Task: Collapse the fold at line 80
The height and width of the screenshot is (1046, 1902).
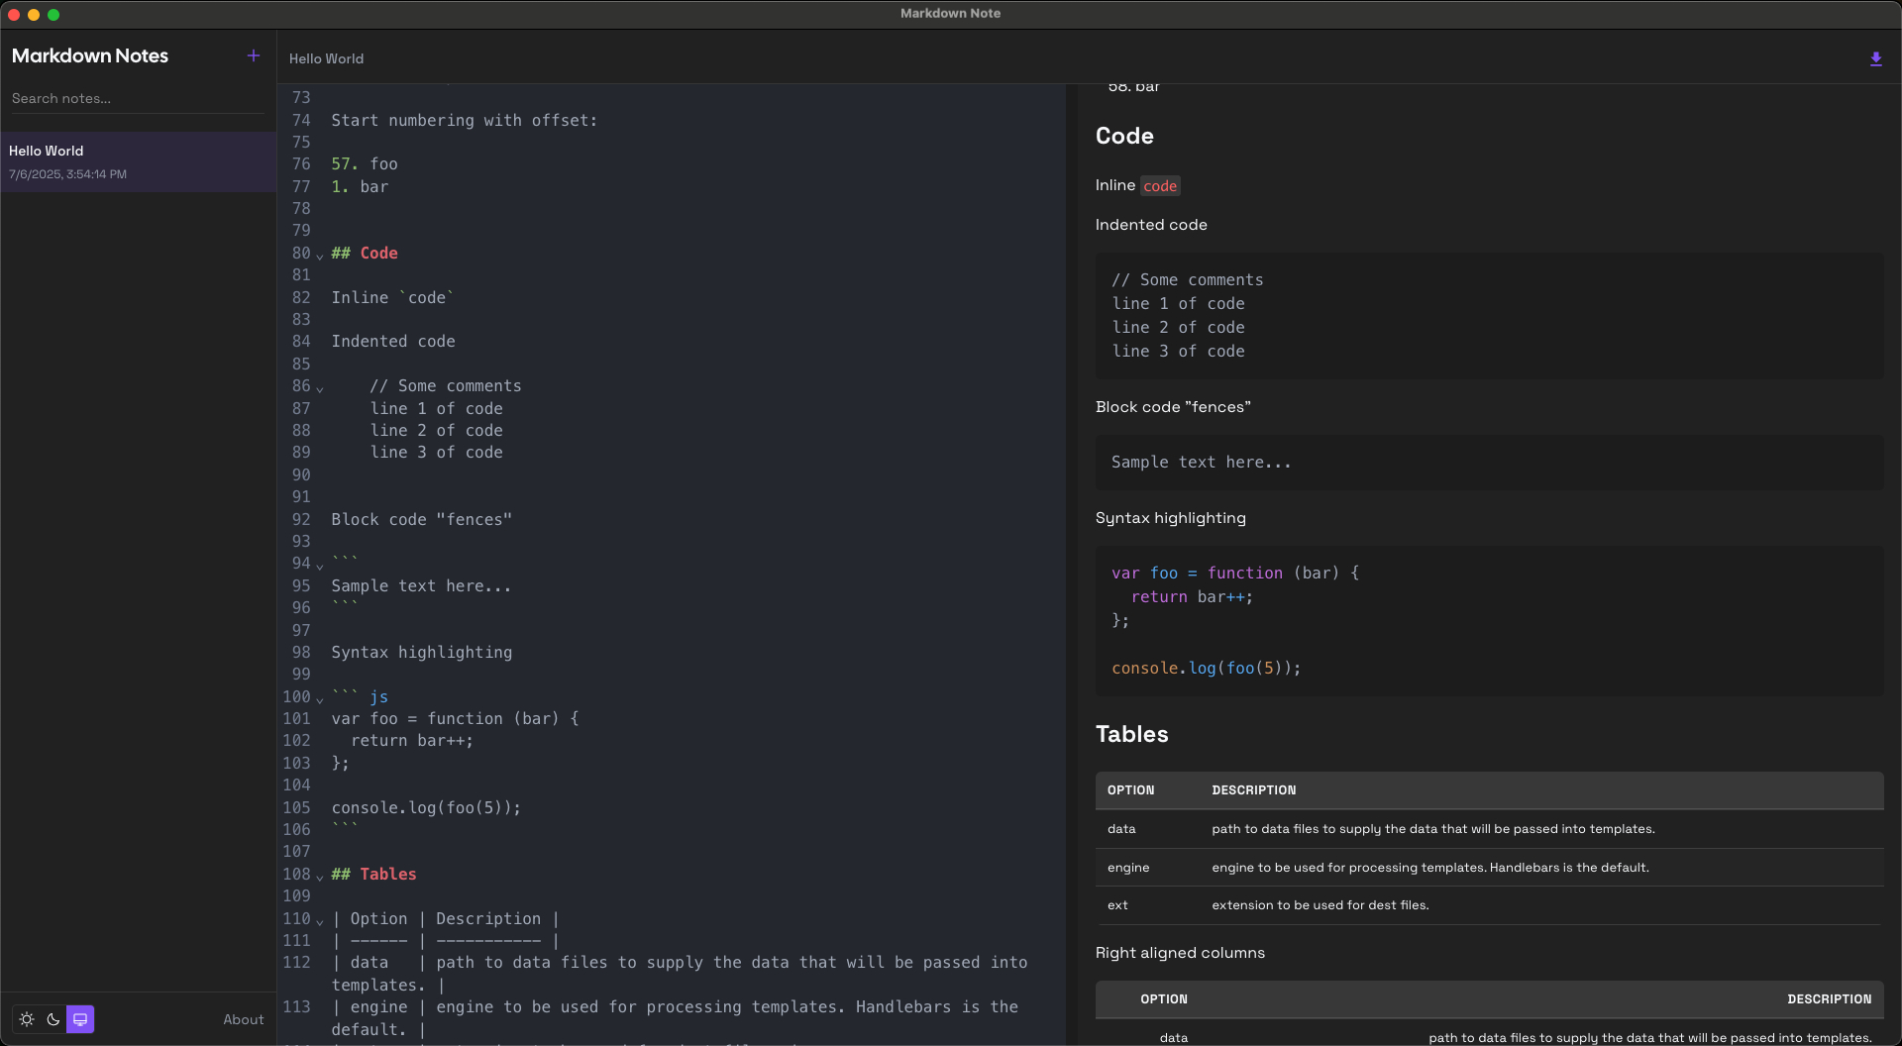Action: click(x=320, y=256)
